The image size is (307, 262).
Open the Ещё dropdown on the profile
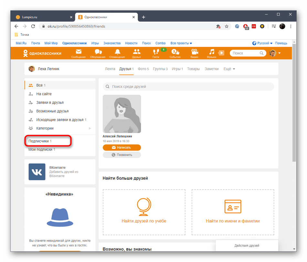[x=229, y=69]
